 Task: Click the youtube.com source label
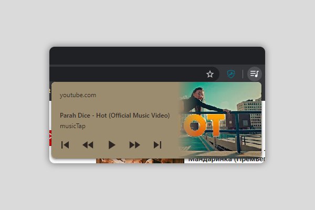coord(78,95)
